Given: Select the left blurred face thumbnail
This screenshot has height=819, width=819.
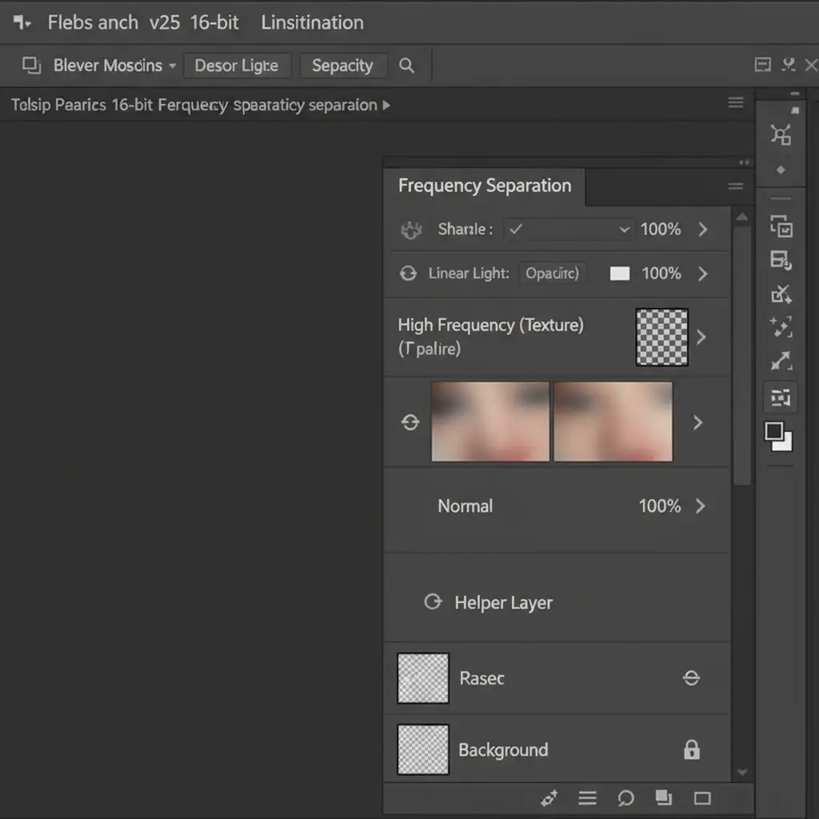Looking at the screenshot, I should coord(490,421).
